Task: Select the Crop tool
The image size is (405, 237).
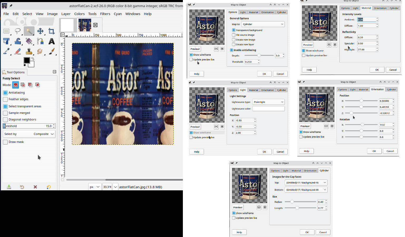Action: pos(52,31)
